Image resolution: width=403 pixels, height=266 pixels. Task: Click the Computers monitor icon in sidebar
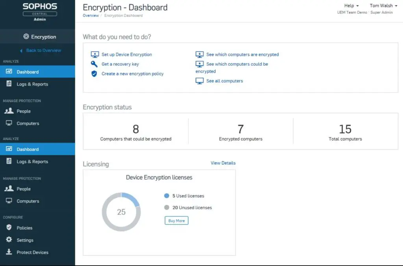(9, 123)
